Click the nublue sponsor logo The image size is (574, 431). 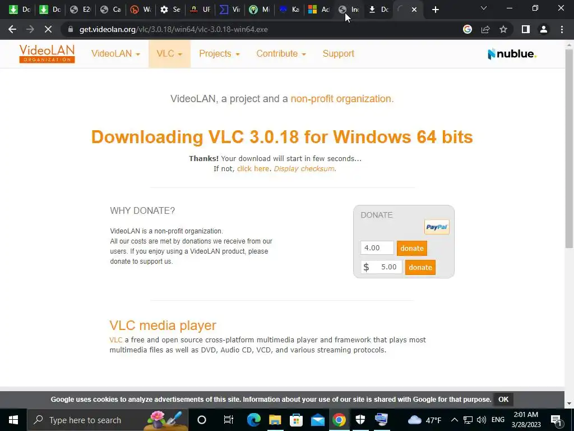pyautogui.click(x=512, y=54)
